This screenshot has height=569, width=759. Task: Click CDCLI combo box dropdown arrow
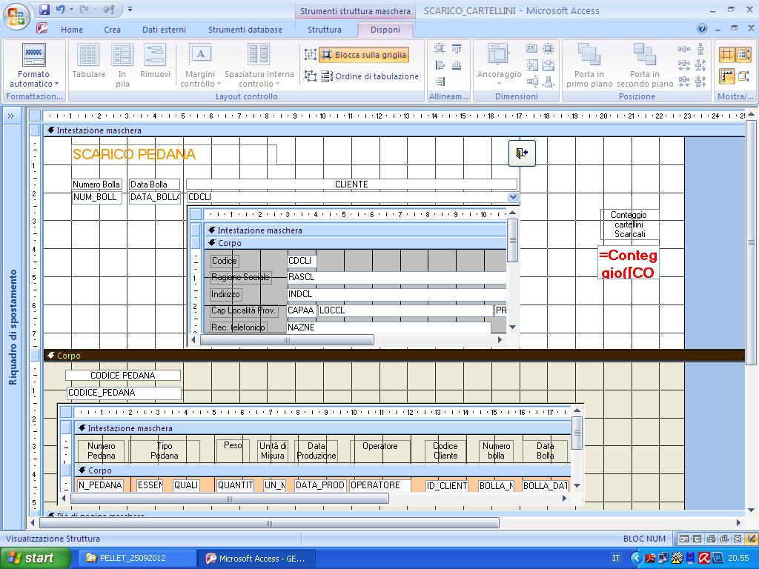[513, 197]
